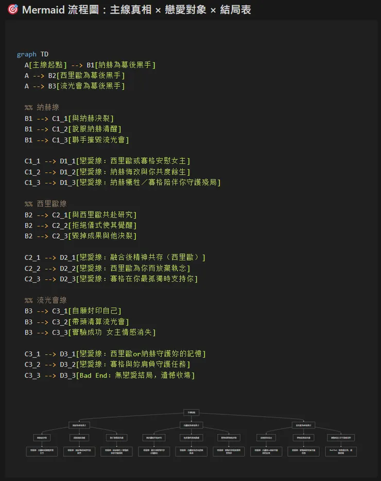Screen dimensions: 381x481
Task: Click the line 'B3 --> C3_2[帶頭清算流光會]'
Action: tap(77, 322)
